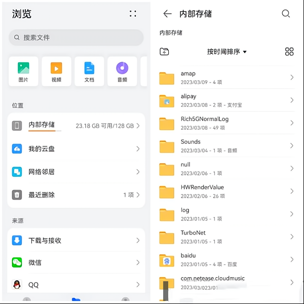Open the Rich5GNormalLog folder icon
This screenshot has width=304, height=304.
click(167, 124)
